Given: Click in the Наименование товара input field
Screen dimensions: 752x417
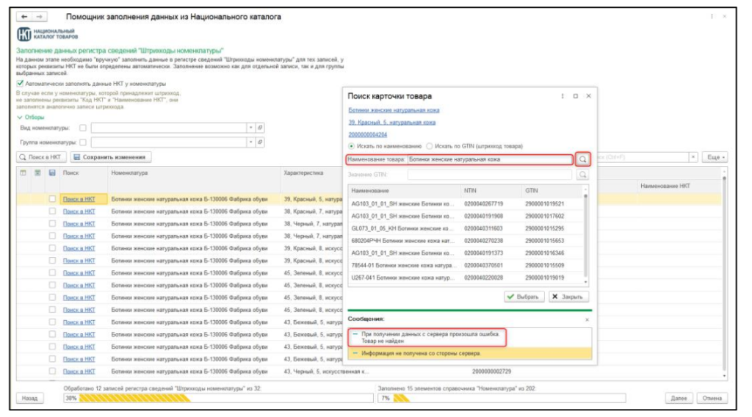Looking at the screenshot, I should click(488, 159).
